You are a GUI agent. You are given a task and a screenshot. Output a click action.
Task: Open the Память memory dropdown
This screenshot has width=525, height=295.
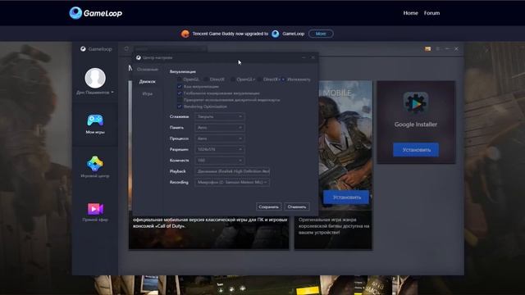pyautogui.click(x=220, y=128)
